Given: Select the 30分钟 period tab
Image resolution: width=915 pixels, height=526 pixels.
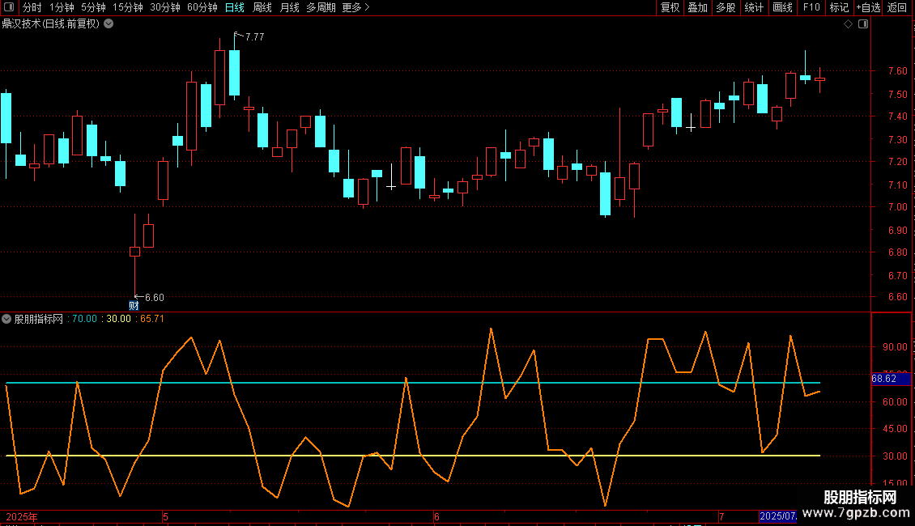Looking at the screenshot, I should click(x=165, y=7).
